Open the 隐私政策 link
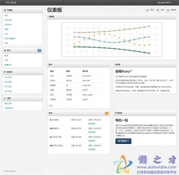 8,103
